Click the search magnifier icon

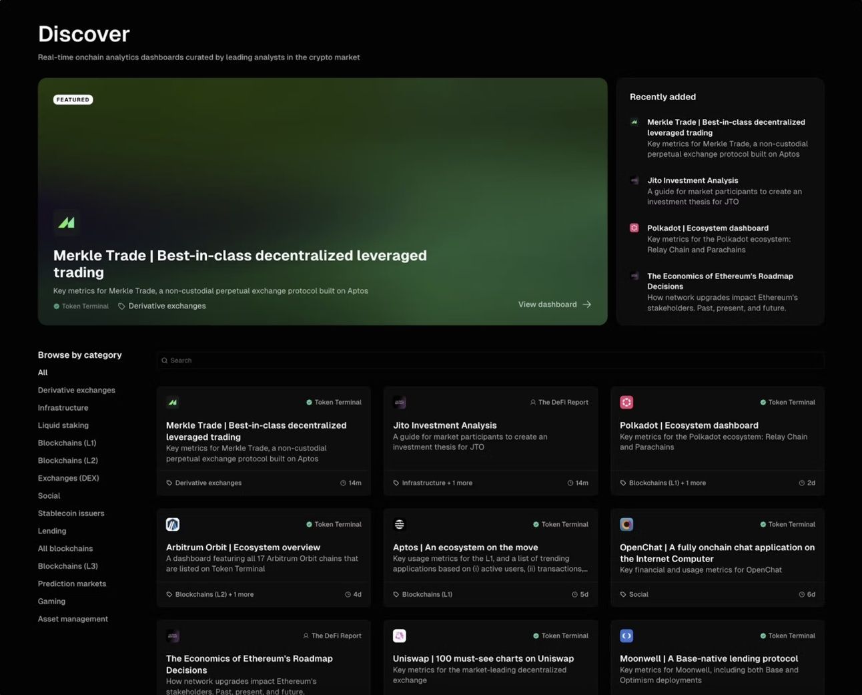tap(165, 361)
